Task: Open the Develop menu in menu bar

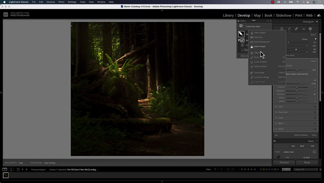Action: tap(50, 2)
